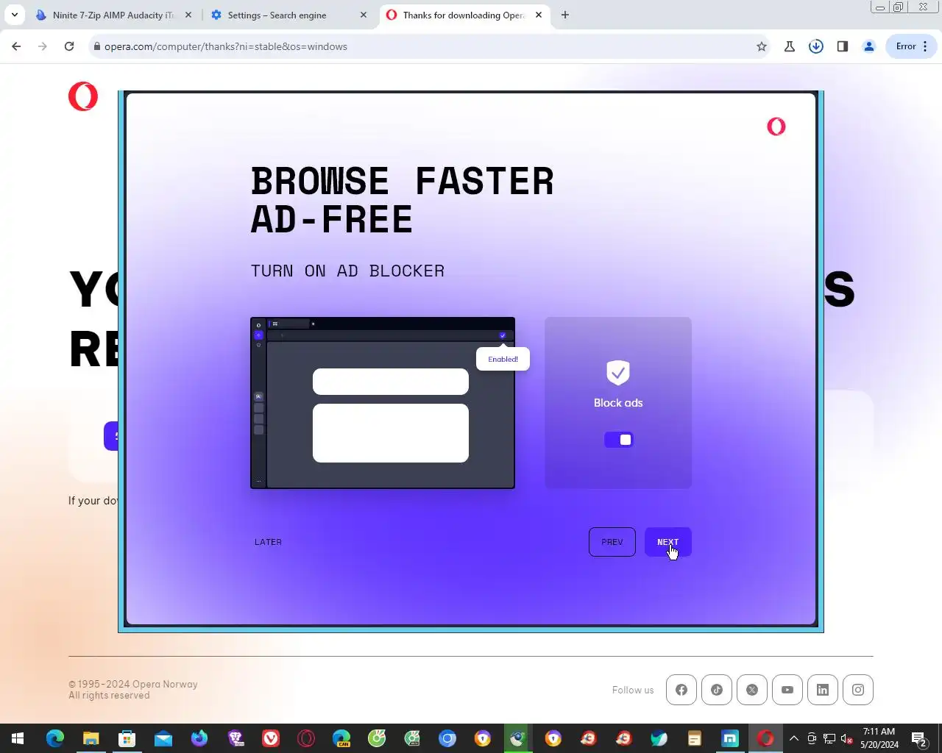Open the Mail app from the taskbar
Viewport: 942px width, 753px height.
[163, 738]
